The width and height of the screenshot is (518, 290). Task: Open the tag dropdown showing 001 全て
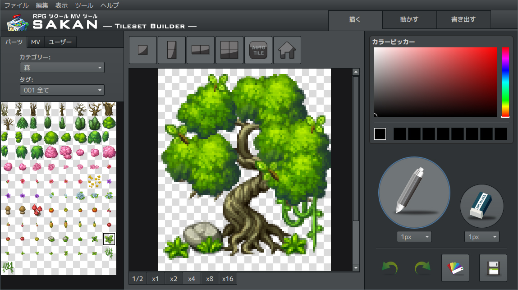(x=62, y=90)
